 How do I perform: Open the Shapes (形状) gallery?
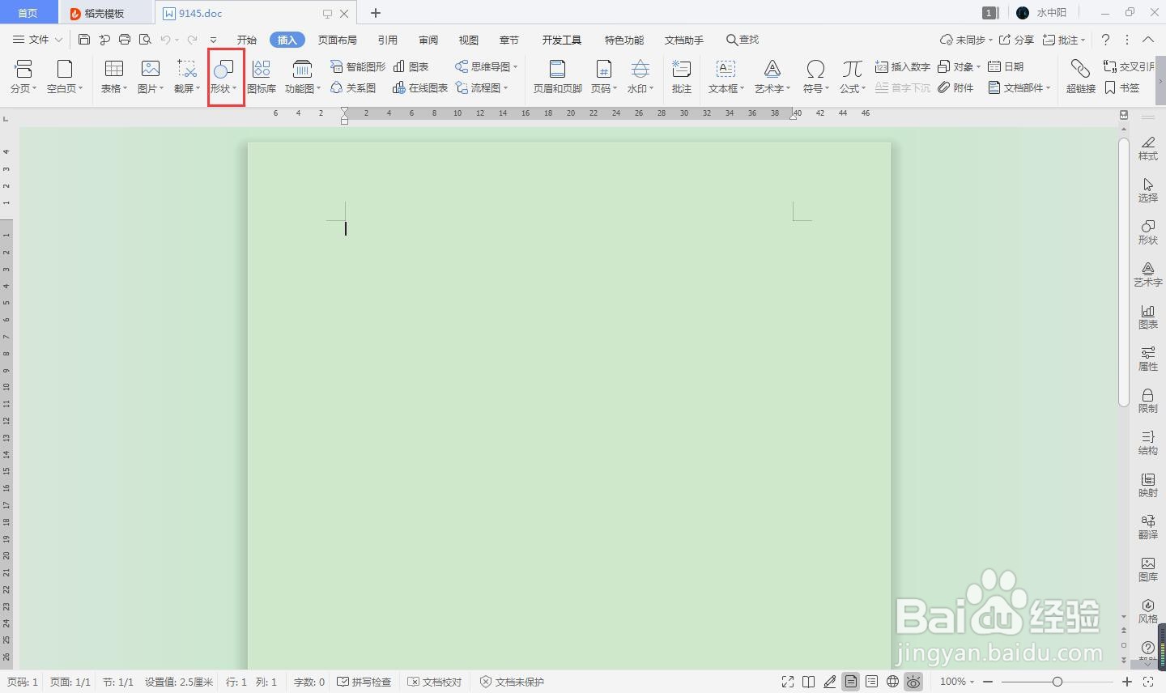pyautogui.click(x=224, y=77)
